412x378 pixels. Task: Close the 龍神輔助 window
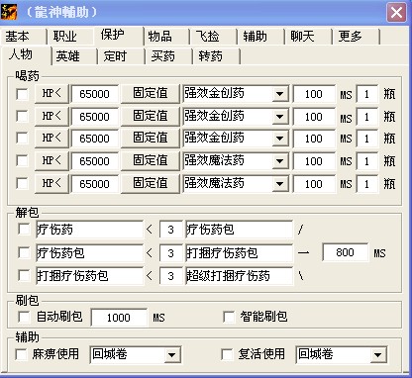click(x=396, y=13)
